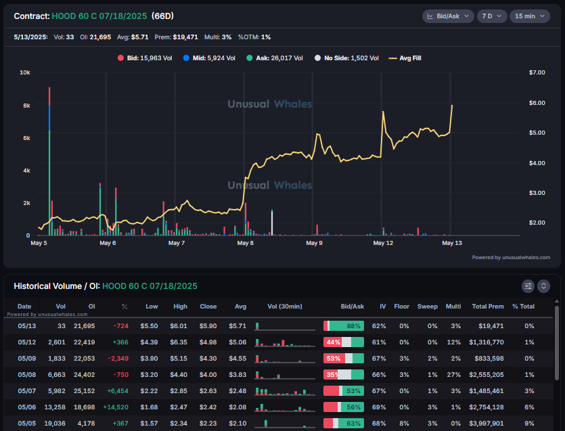Click the 05/12 bid/ask bar showing 44%
This screenshot has width=565, height=431.
[x=343, y=342]
